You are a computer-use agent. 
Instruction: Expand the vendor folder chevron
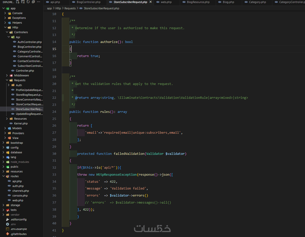[x=4, y=215]
